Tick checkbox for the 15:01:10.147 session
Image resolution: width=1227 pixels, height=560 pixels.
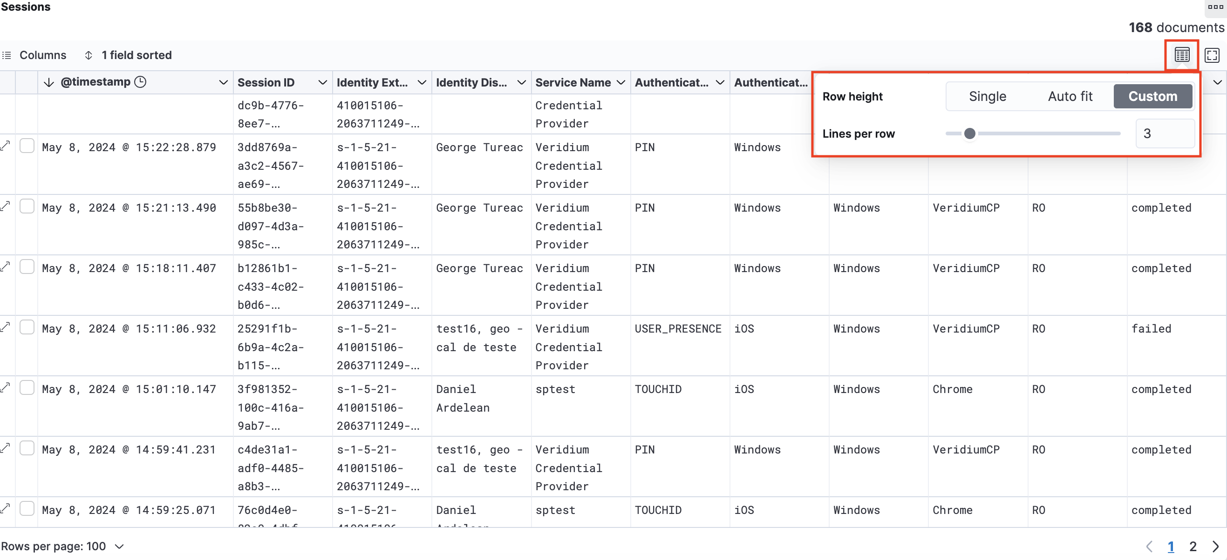tap(27, 388)
